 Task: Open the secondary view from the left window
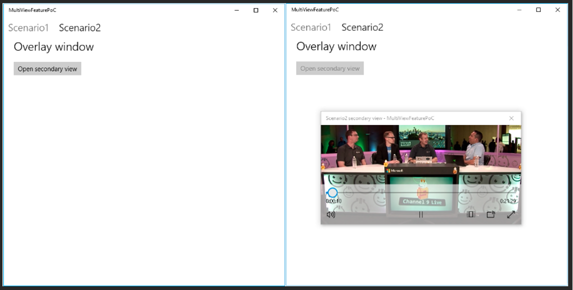click(x=47, y=68)
